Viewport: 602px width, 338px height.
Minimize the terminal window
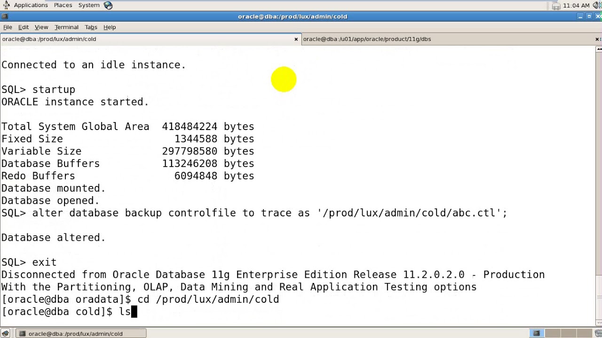580,16
